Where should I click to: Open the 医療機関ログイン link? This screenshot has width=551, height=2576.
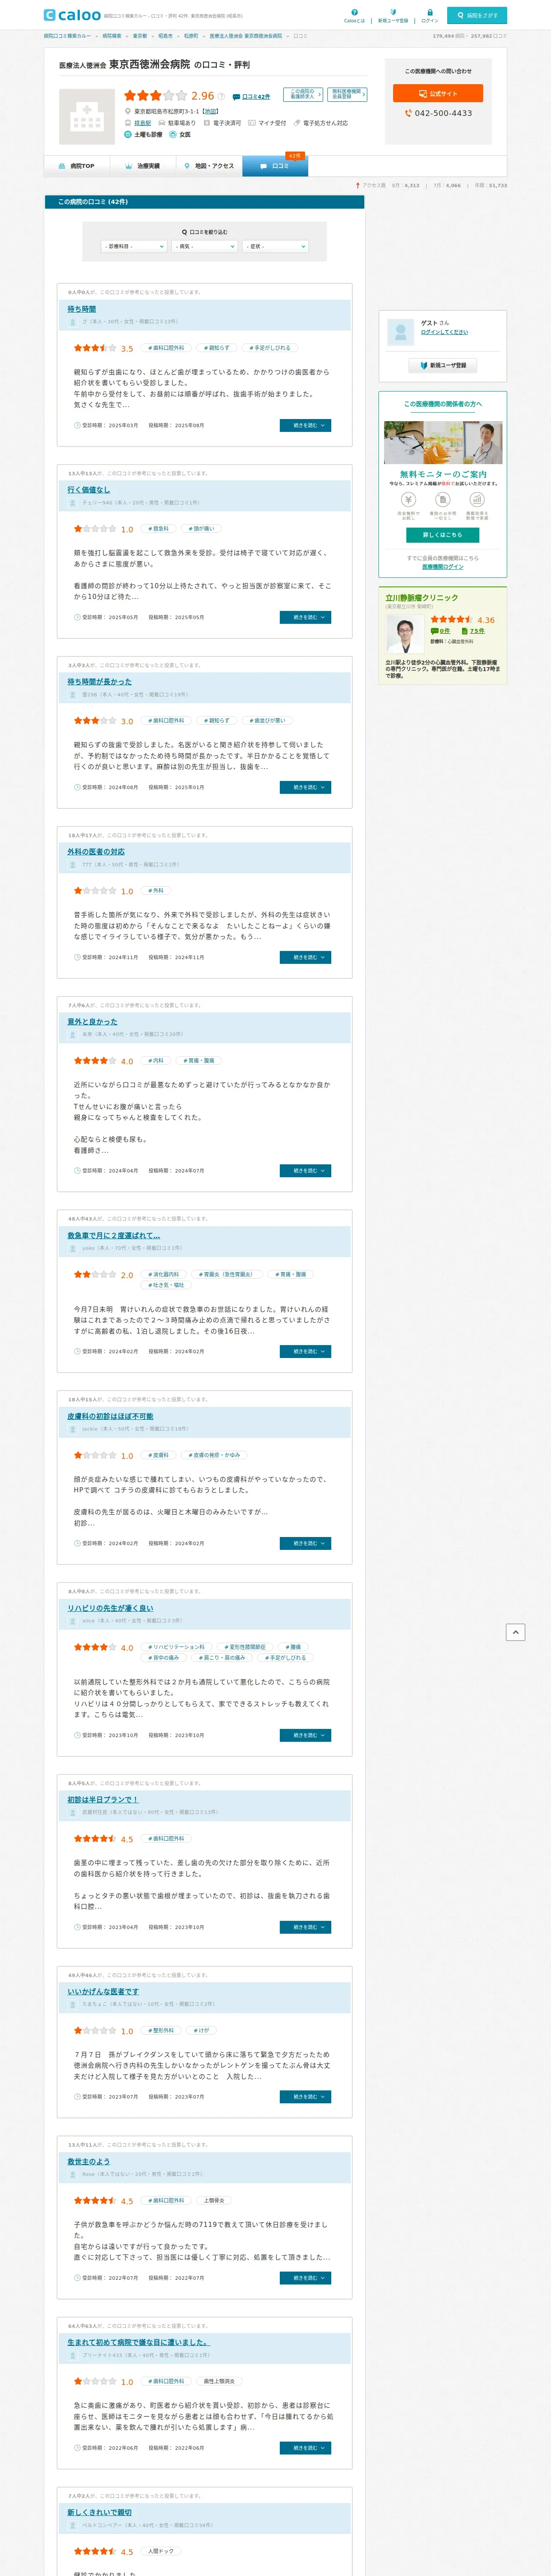pos(442,567)
